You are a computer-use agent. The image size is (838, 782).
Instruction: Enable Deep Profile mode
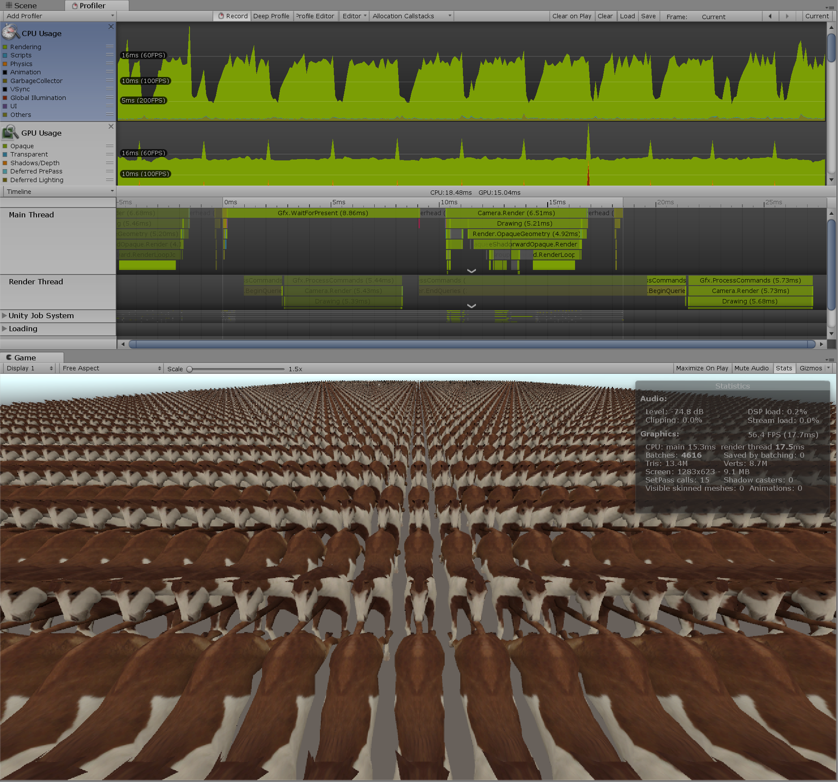(x=271, y=16)
